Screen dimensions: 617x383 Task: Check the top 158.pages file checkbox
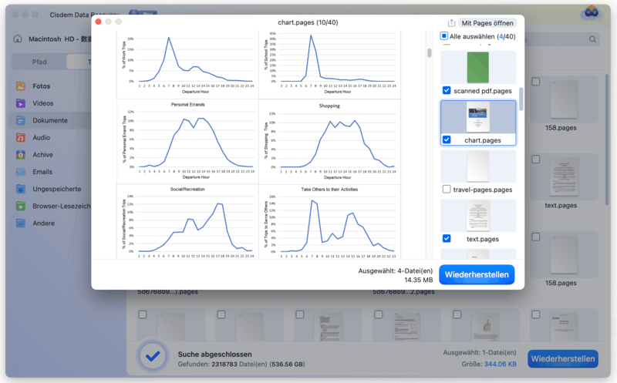535,82
